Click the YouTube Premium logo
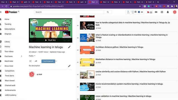This screenshot has height=100, width=178. click(x=11, y=12)
